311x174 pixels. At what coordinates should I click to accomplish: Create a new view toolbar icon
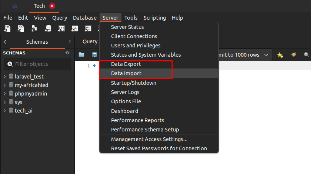[x=75, y=29]
